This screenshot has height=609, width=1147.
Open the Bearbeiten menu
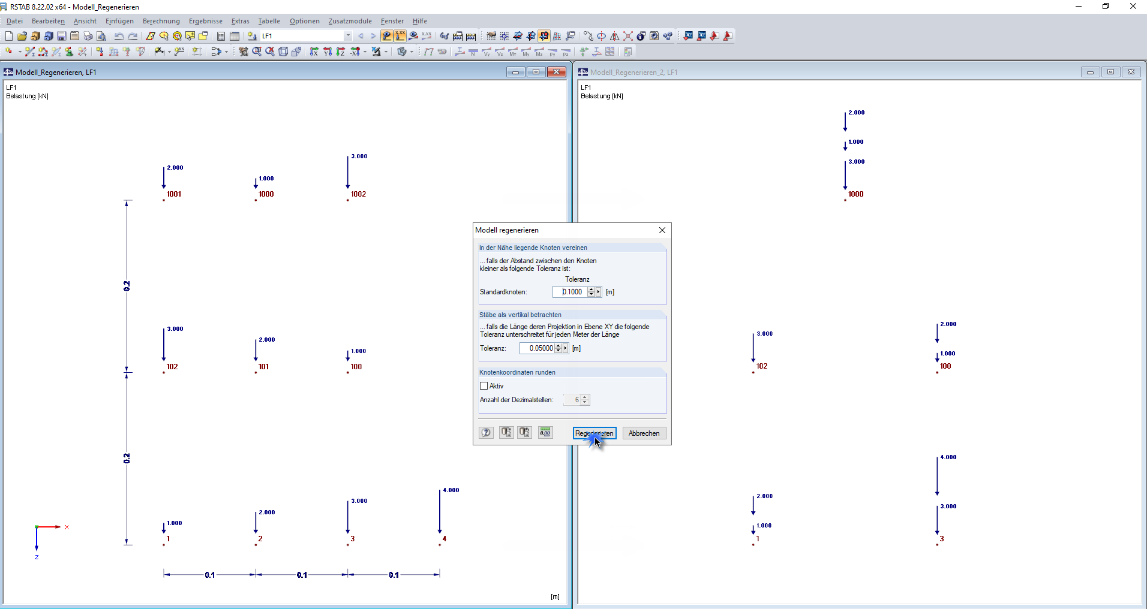pos(48,21)
